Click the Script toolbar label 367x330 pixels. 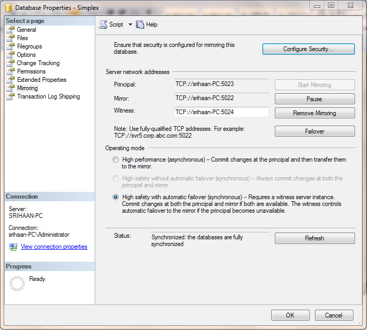coord(116,25)
